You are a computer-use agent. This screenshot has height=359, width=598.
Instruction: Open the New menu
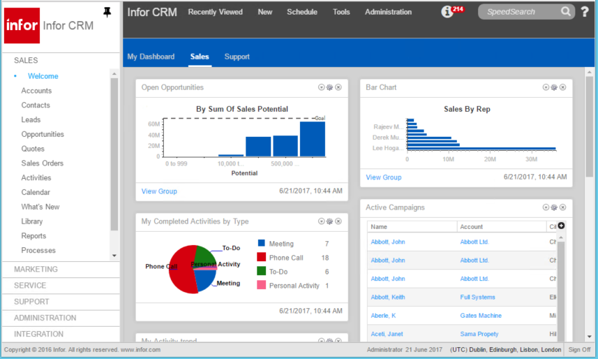pos(265,12)
